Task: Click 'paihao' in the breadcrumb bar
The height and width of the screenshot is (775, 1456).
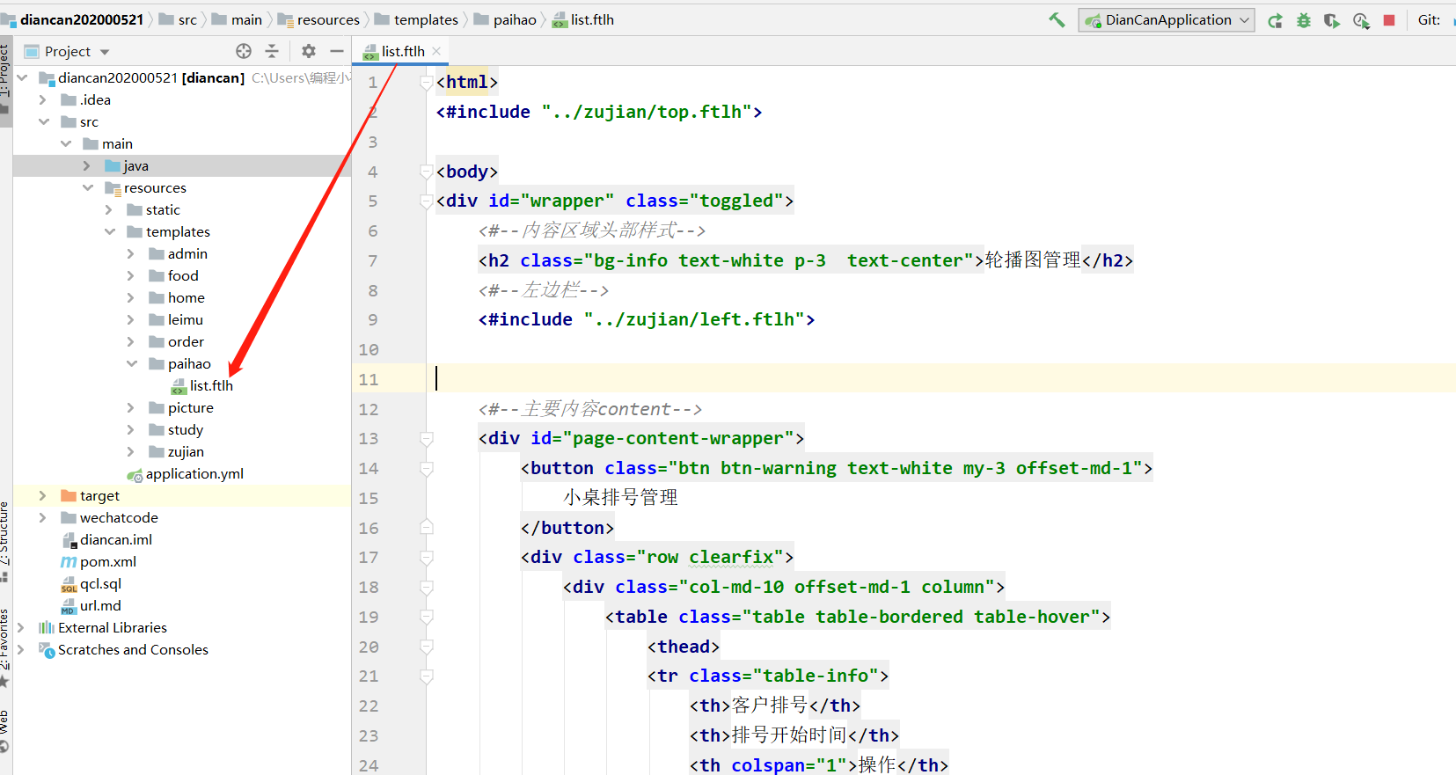Action: [x=515, y=19]
